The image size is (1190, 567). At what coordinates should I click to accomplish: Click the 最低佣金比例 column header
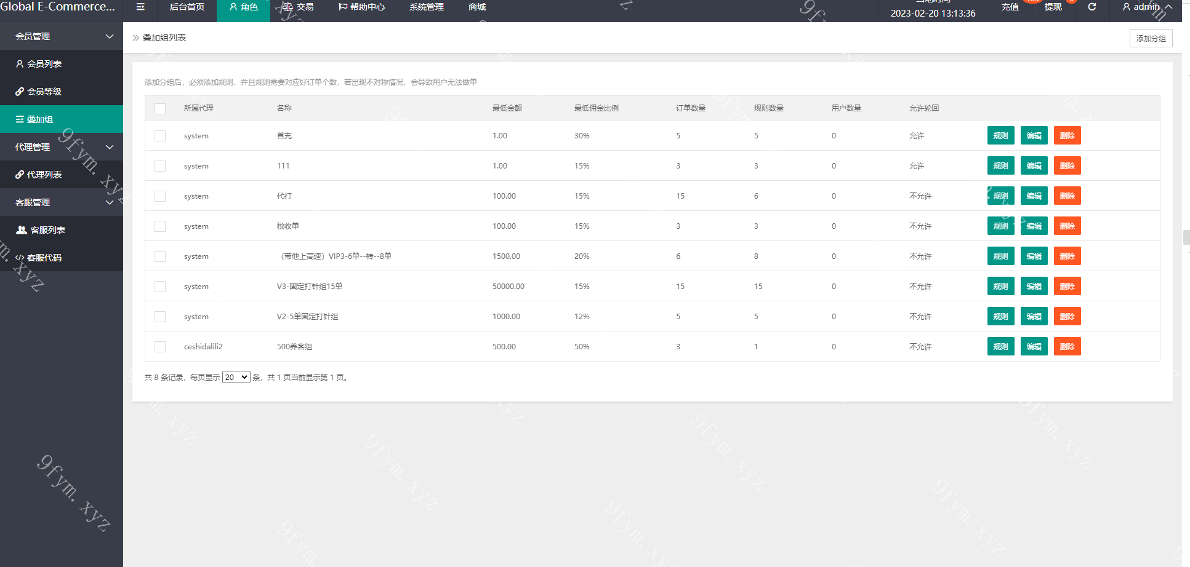click(597, 108)
